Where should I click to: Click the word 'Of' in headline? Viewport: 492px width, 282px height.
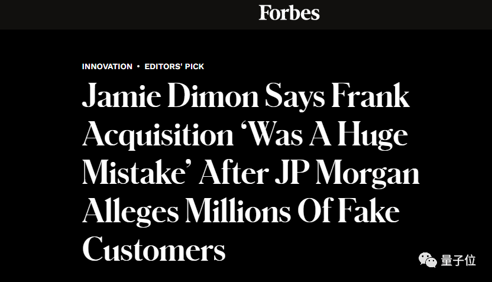pyautogui.click(x=314, y=211)
